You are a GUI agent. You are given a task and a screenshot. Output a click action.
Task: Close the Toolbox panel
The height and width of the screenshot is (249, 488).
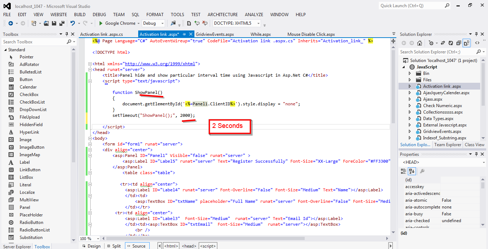click(73, 34)
